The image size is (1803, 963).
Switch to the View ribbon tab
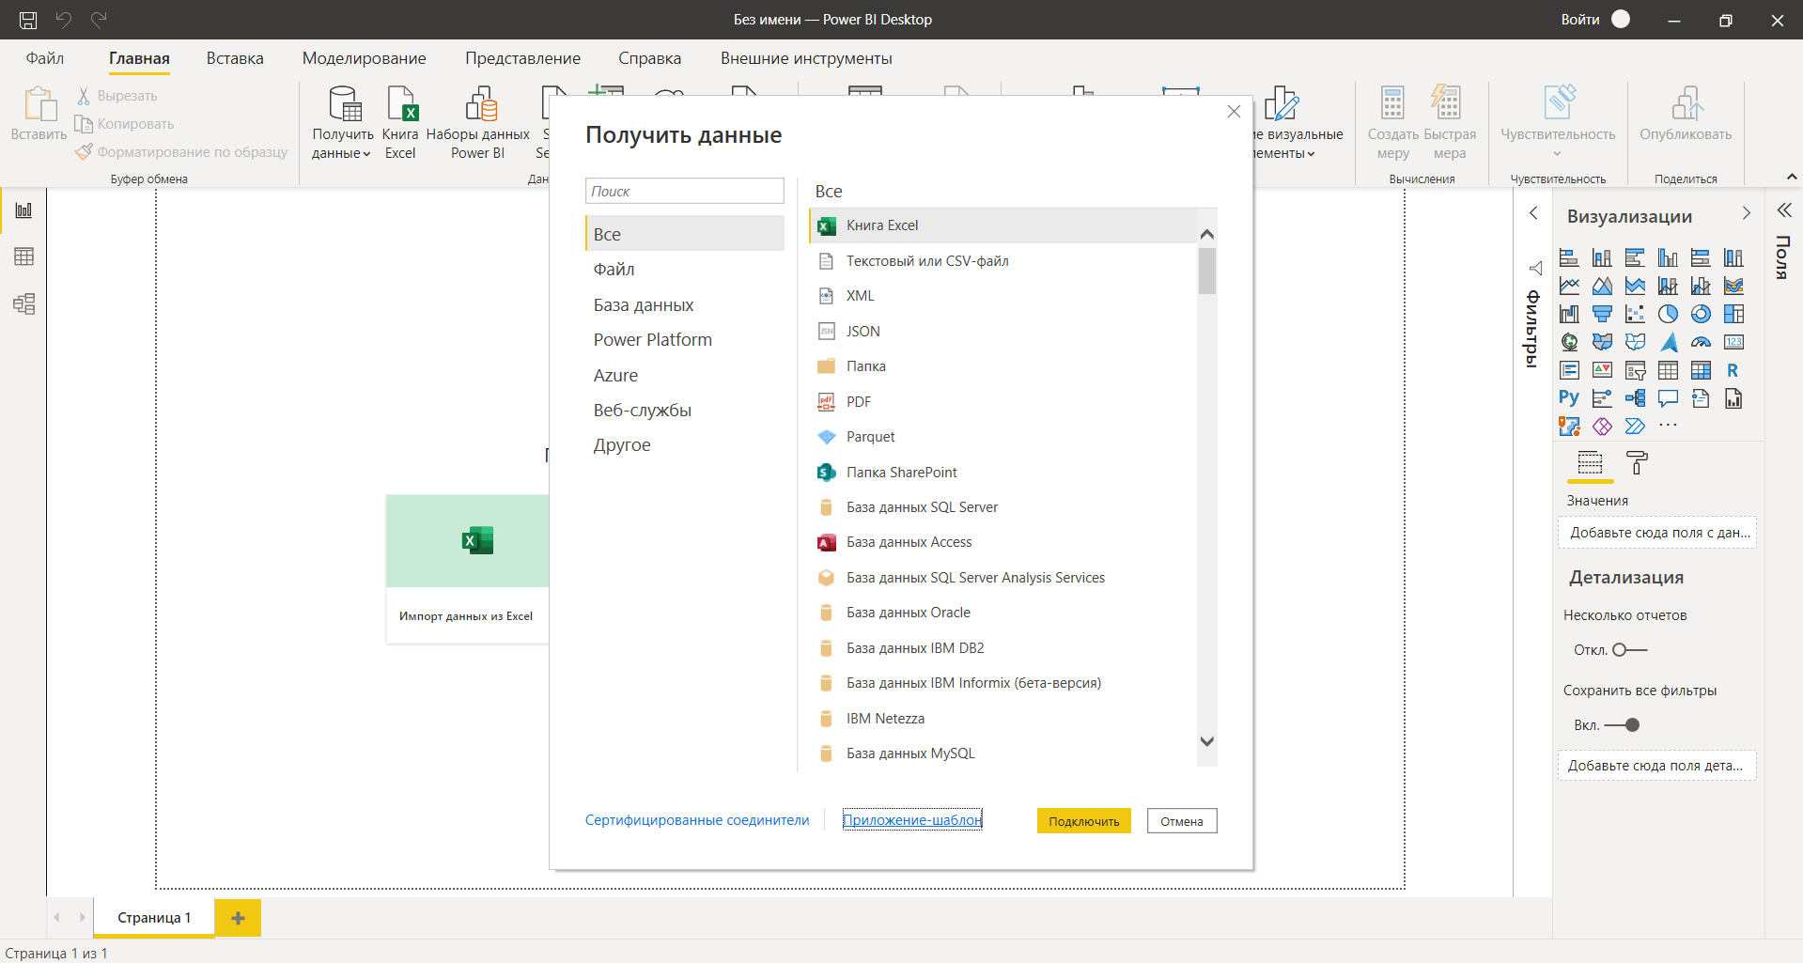tap(522, 58)
